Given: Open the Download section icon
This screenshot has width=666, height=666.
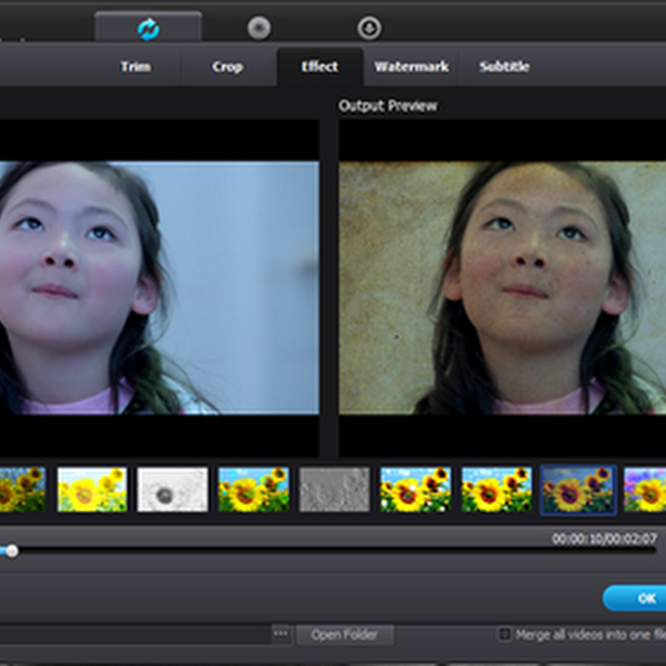Looking at the screenshot, I should (369, 28).
